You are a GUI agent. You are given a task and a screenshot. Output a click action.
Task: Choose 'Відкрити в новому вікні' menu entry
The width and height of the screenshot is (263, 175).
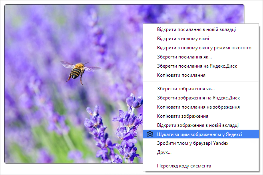201,39
